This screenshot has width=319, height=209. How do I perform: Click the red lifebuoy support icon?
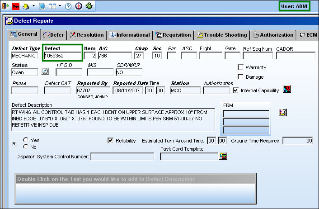click(79, 6)
